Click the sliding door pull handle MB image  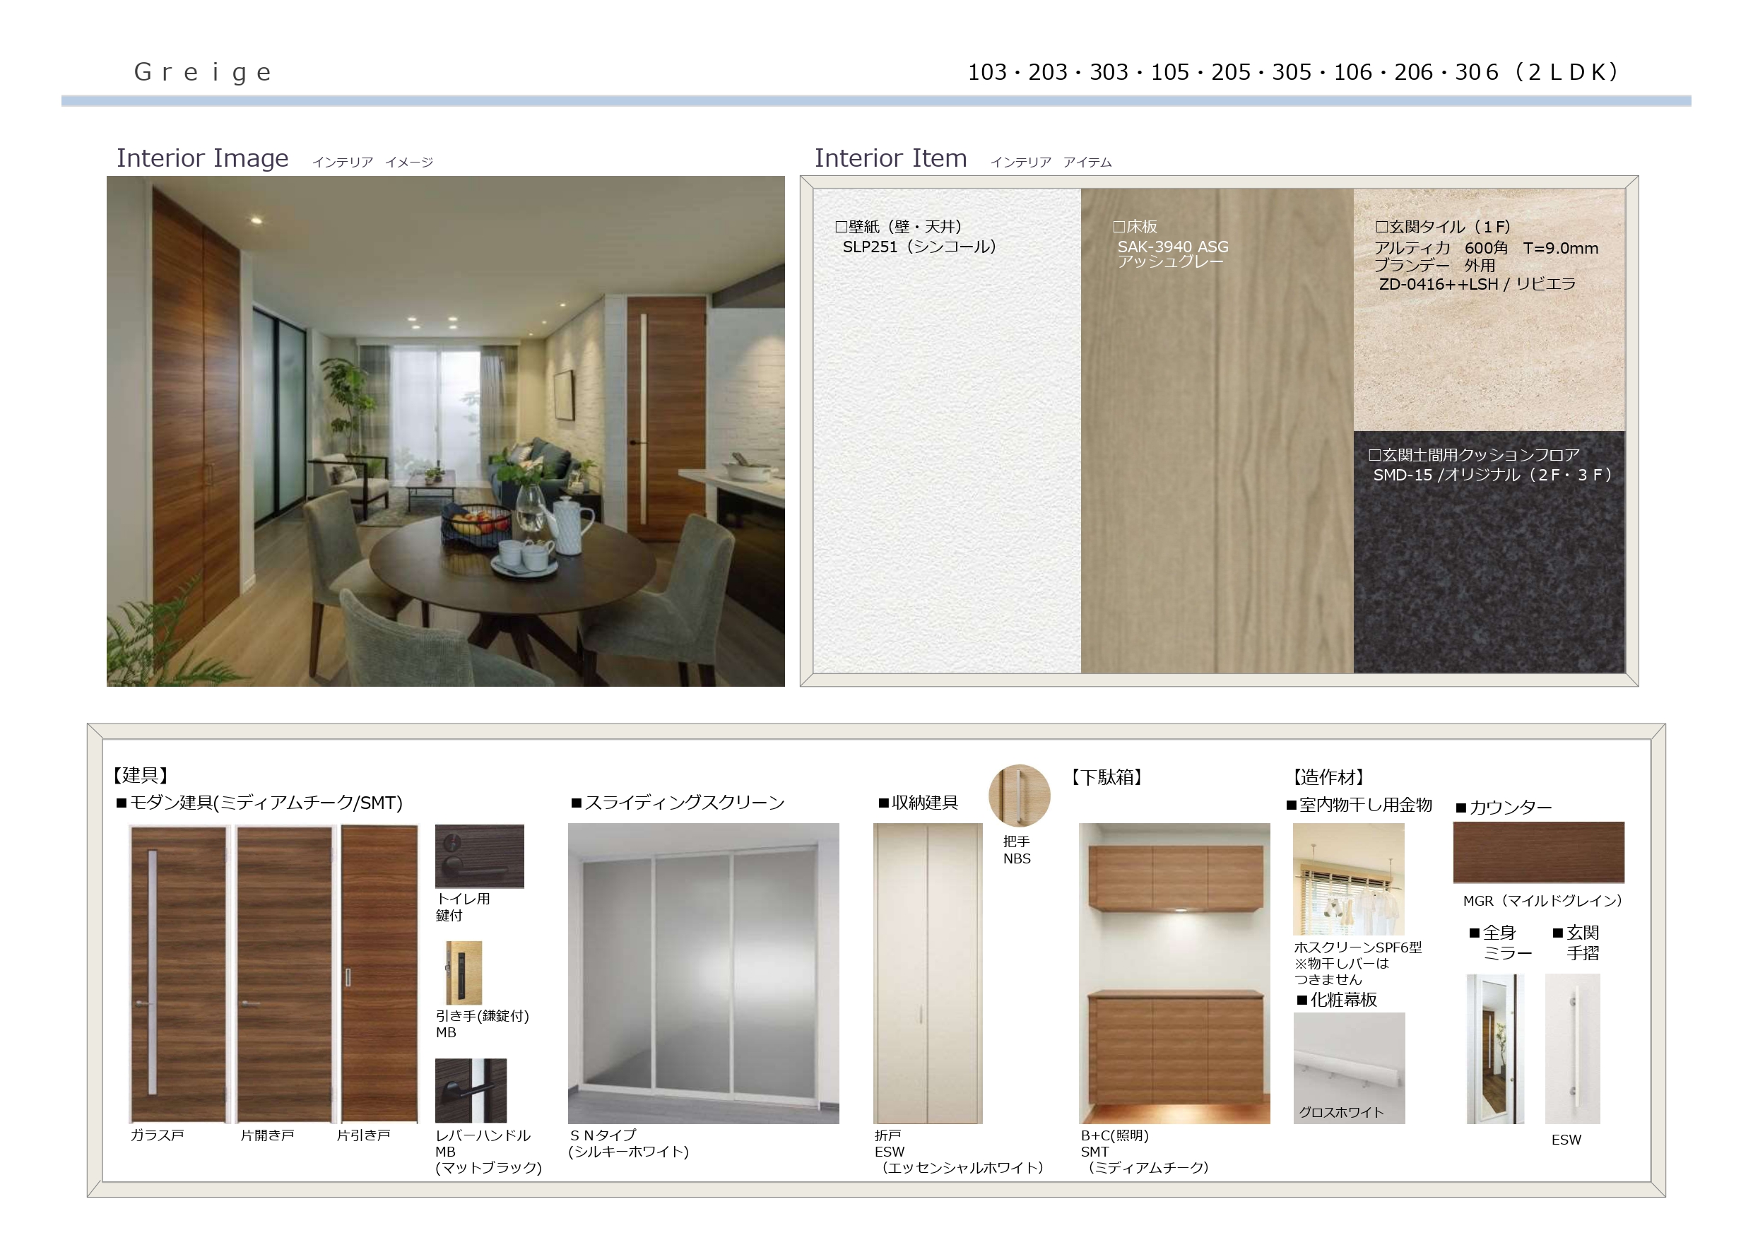pyautogui.click(x=464, y=973)
